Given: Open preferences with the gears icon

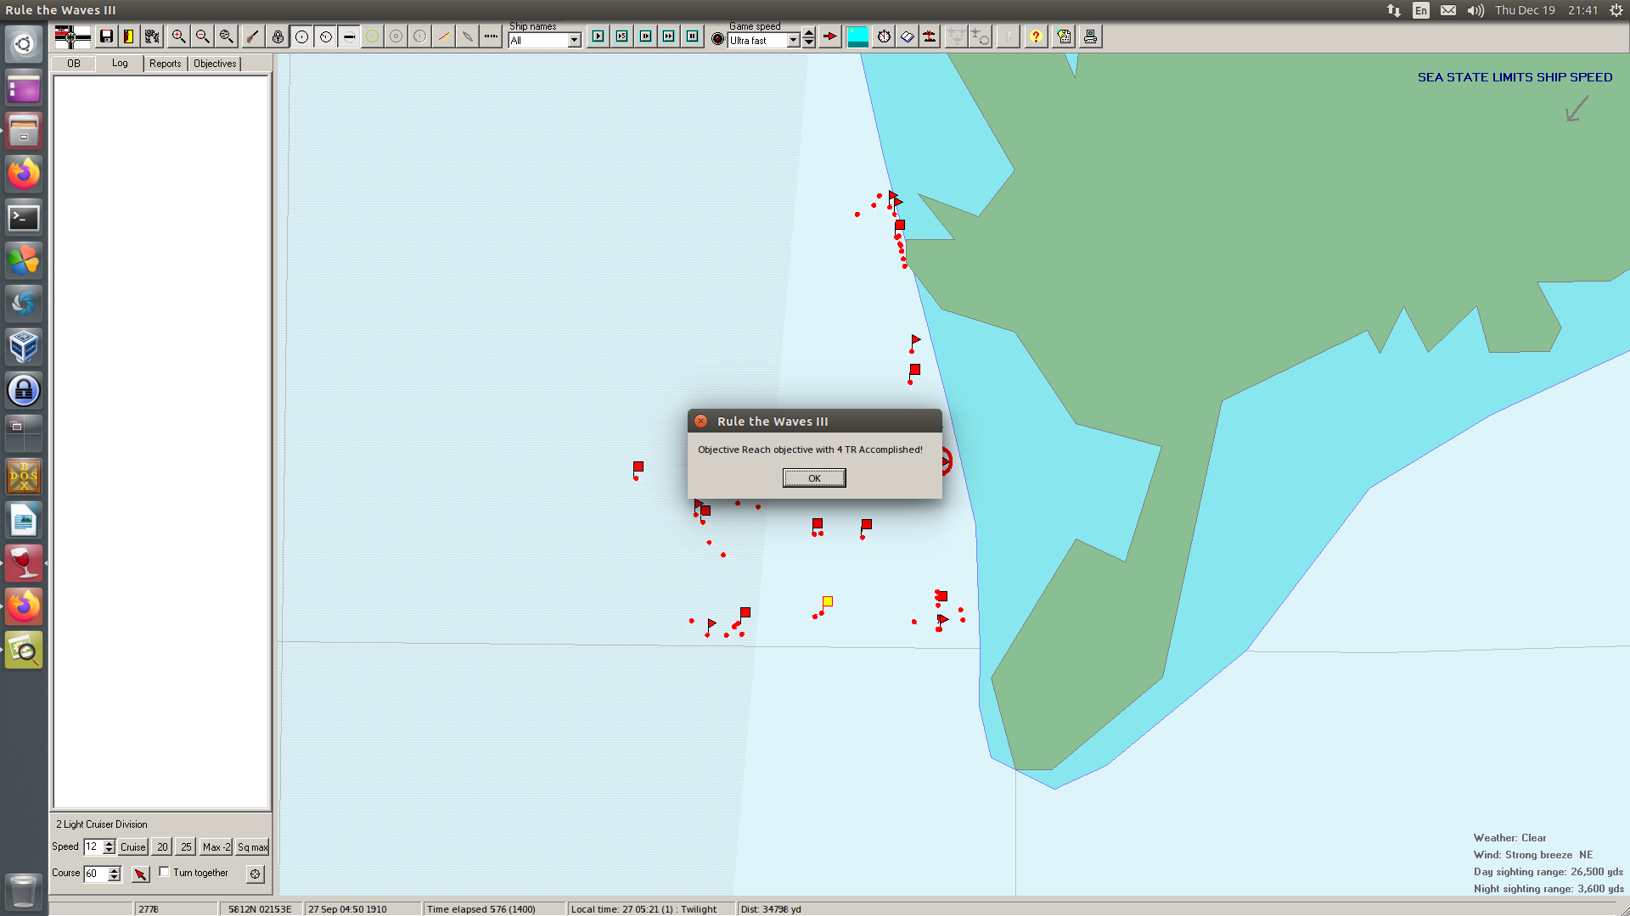Looking at the screenshot, I should click(153, 36).
